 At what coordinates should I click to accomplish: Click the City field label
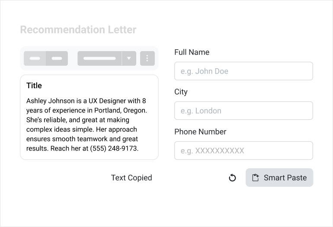tap(181, 92)
